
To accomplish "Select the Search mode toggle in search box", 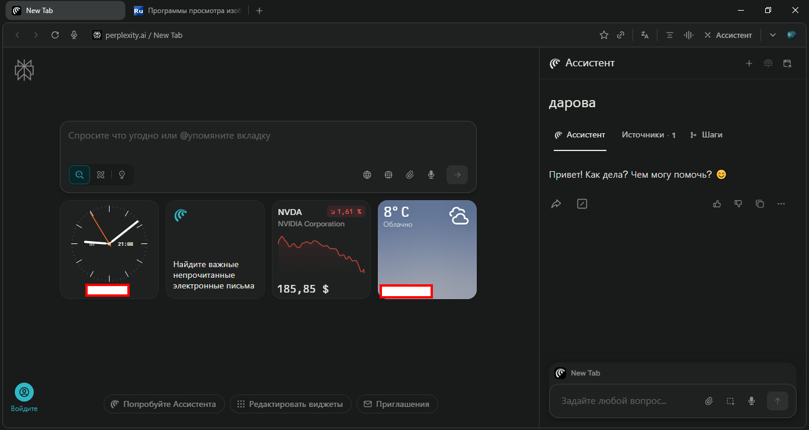I will 79,175.
